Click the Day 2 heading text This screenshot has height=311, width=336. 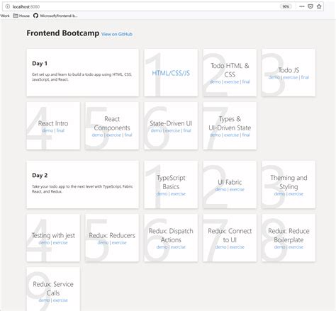(40, 176)
